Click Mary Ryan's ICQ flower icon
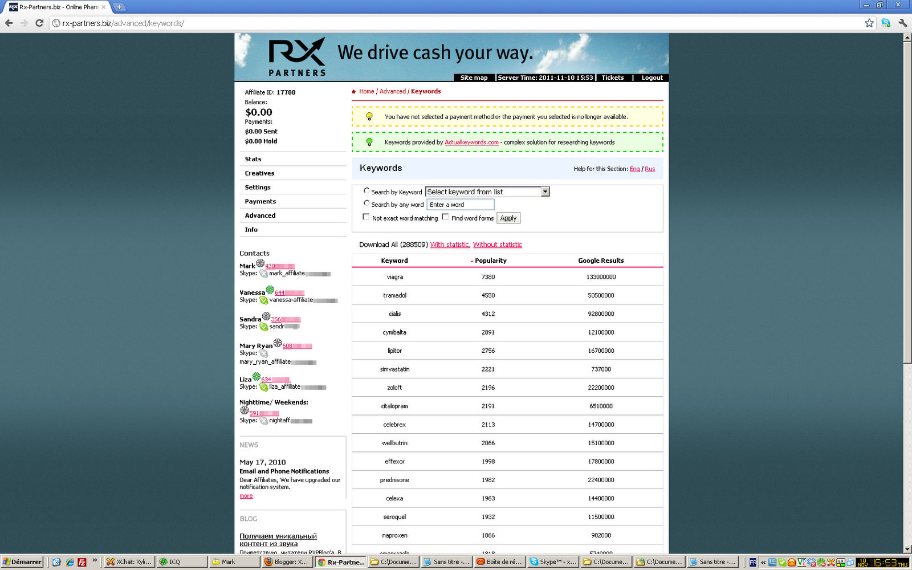Screen dimensions: 912x570 (x=278, y=343)
